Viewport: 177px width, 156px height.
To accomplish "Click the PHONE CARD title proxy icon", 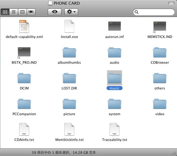I will [x=50, y=3].
